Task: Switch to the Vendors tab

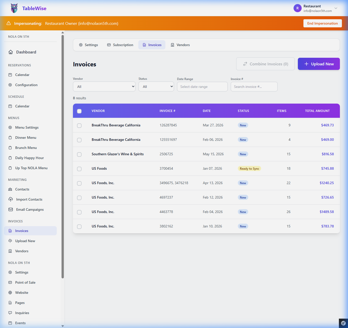Action: click(x=180, y=45)
